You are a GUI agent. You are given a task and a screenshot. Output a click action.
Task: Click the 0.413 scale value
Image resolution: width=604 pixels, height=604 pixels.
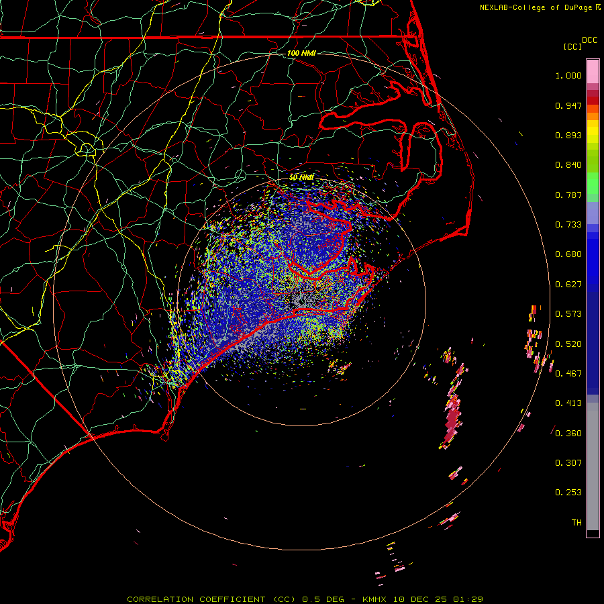568,403
